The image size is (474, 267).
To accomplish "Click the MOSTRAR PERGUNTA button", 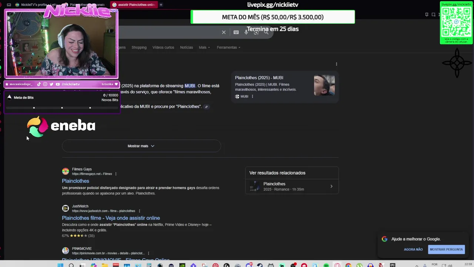I will tap(446, 250).
